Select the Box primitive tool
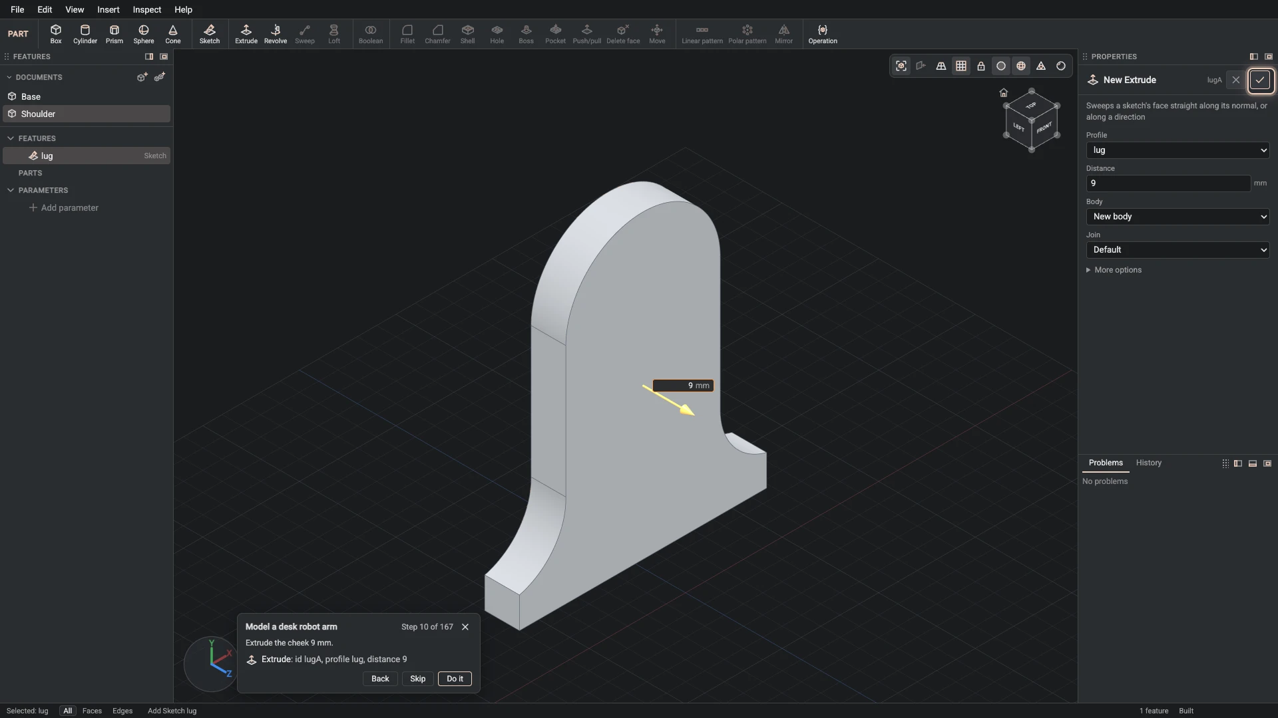 pos(56,34)
